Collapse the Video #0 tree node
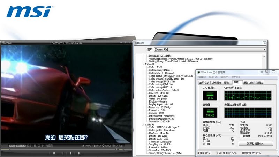 point(143,65)
